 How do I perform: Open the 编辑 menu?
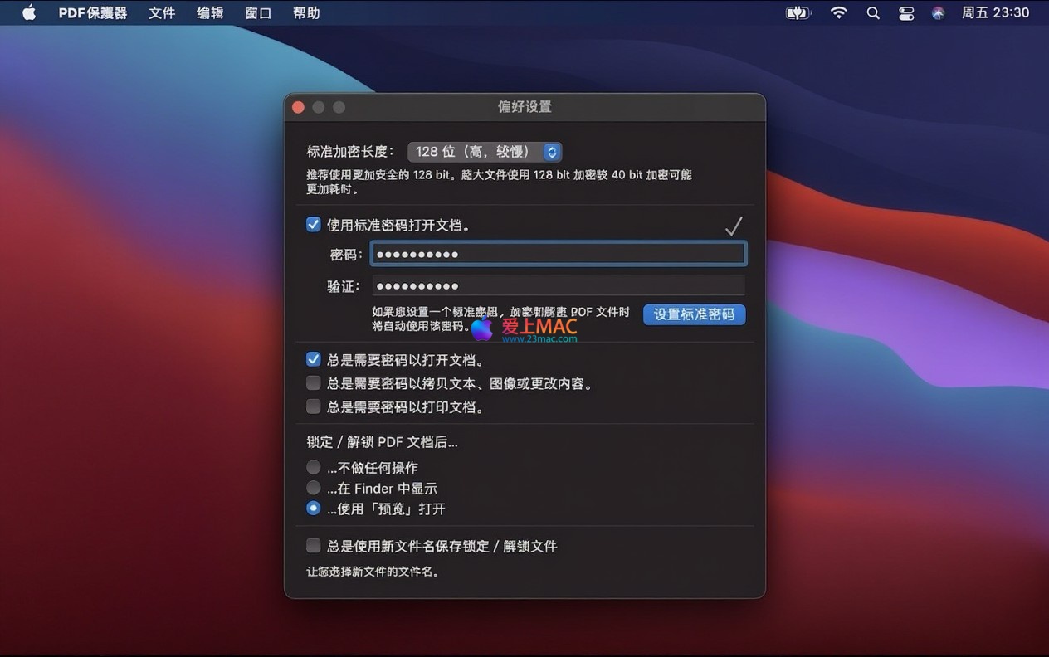point(210,12)
